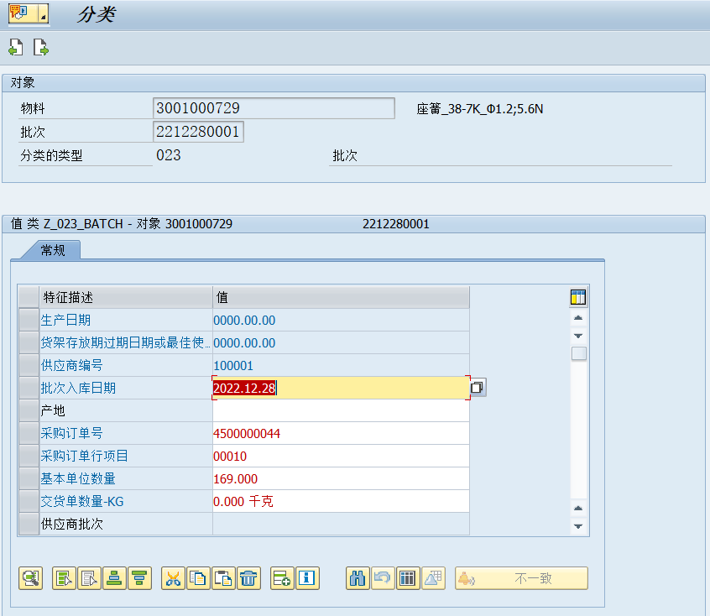The height and width of the screenshot is (616, 710).
Task: Click the Find binoculars icon
Action: coord(357,578)
